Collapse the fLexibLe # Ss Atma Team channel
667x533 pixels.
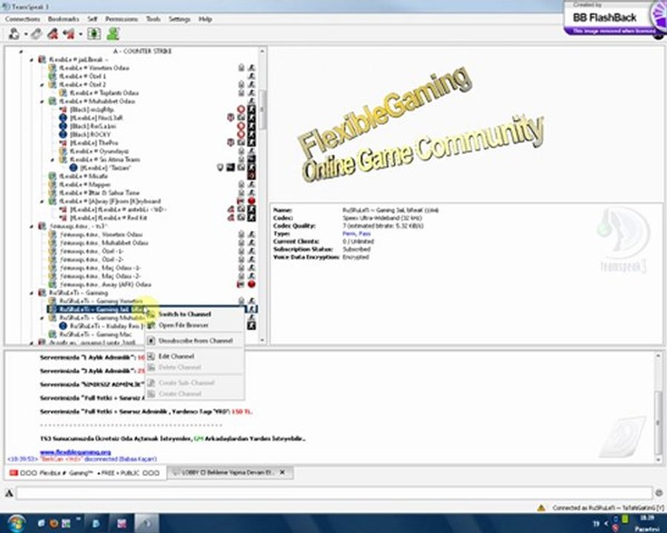[x=53, y=160]
